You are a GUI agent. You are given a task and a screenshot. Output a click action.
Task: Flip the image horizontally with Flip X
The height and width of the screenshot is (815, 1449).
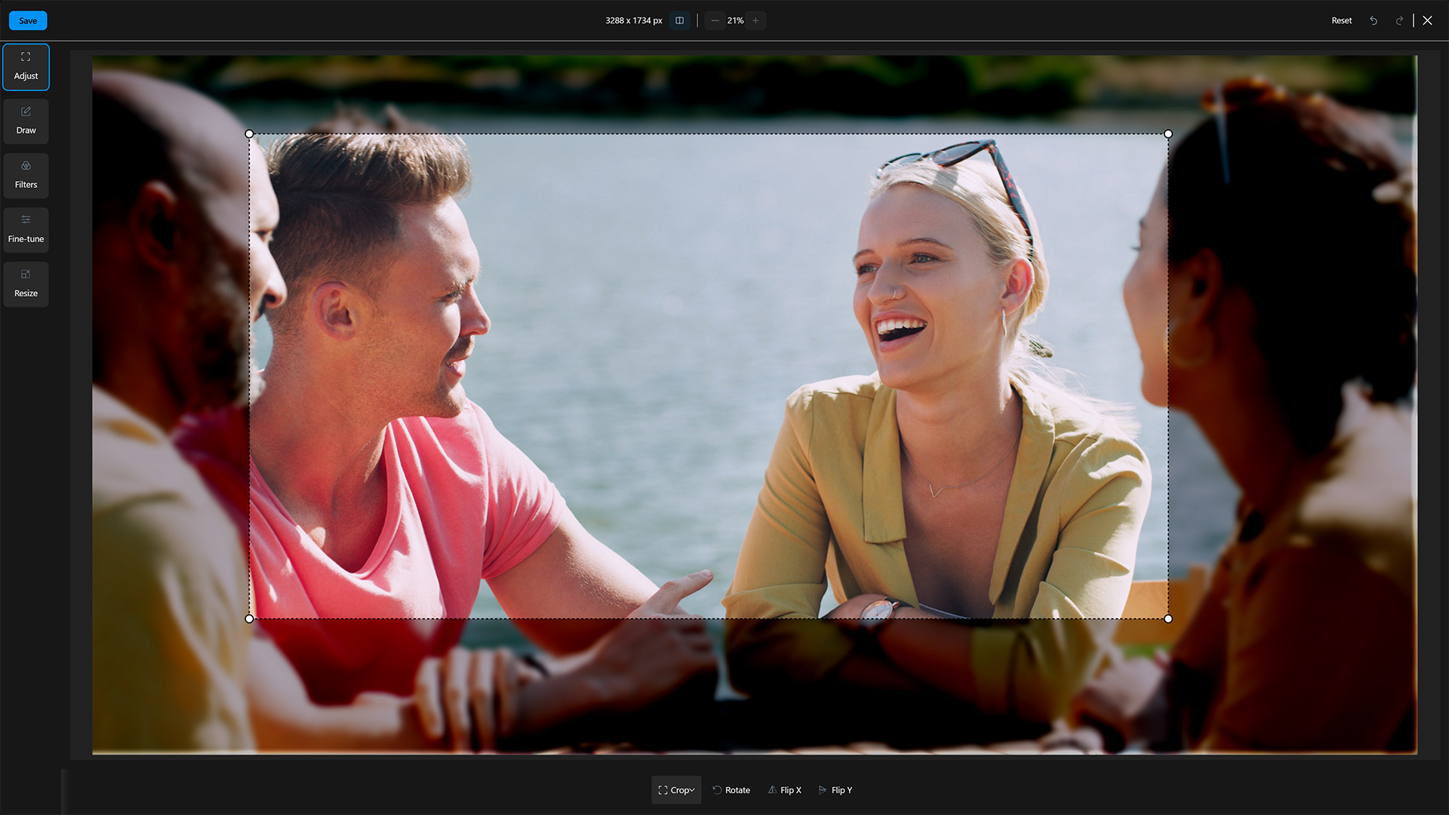pos(784,790)
